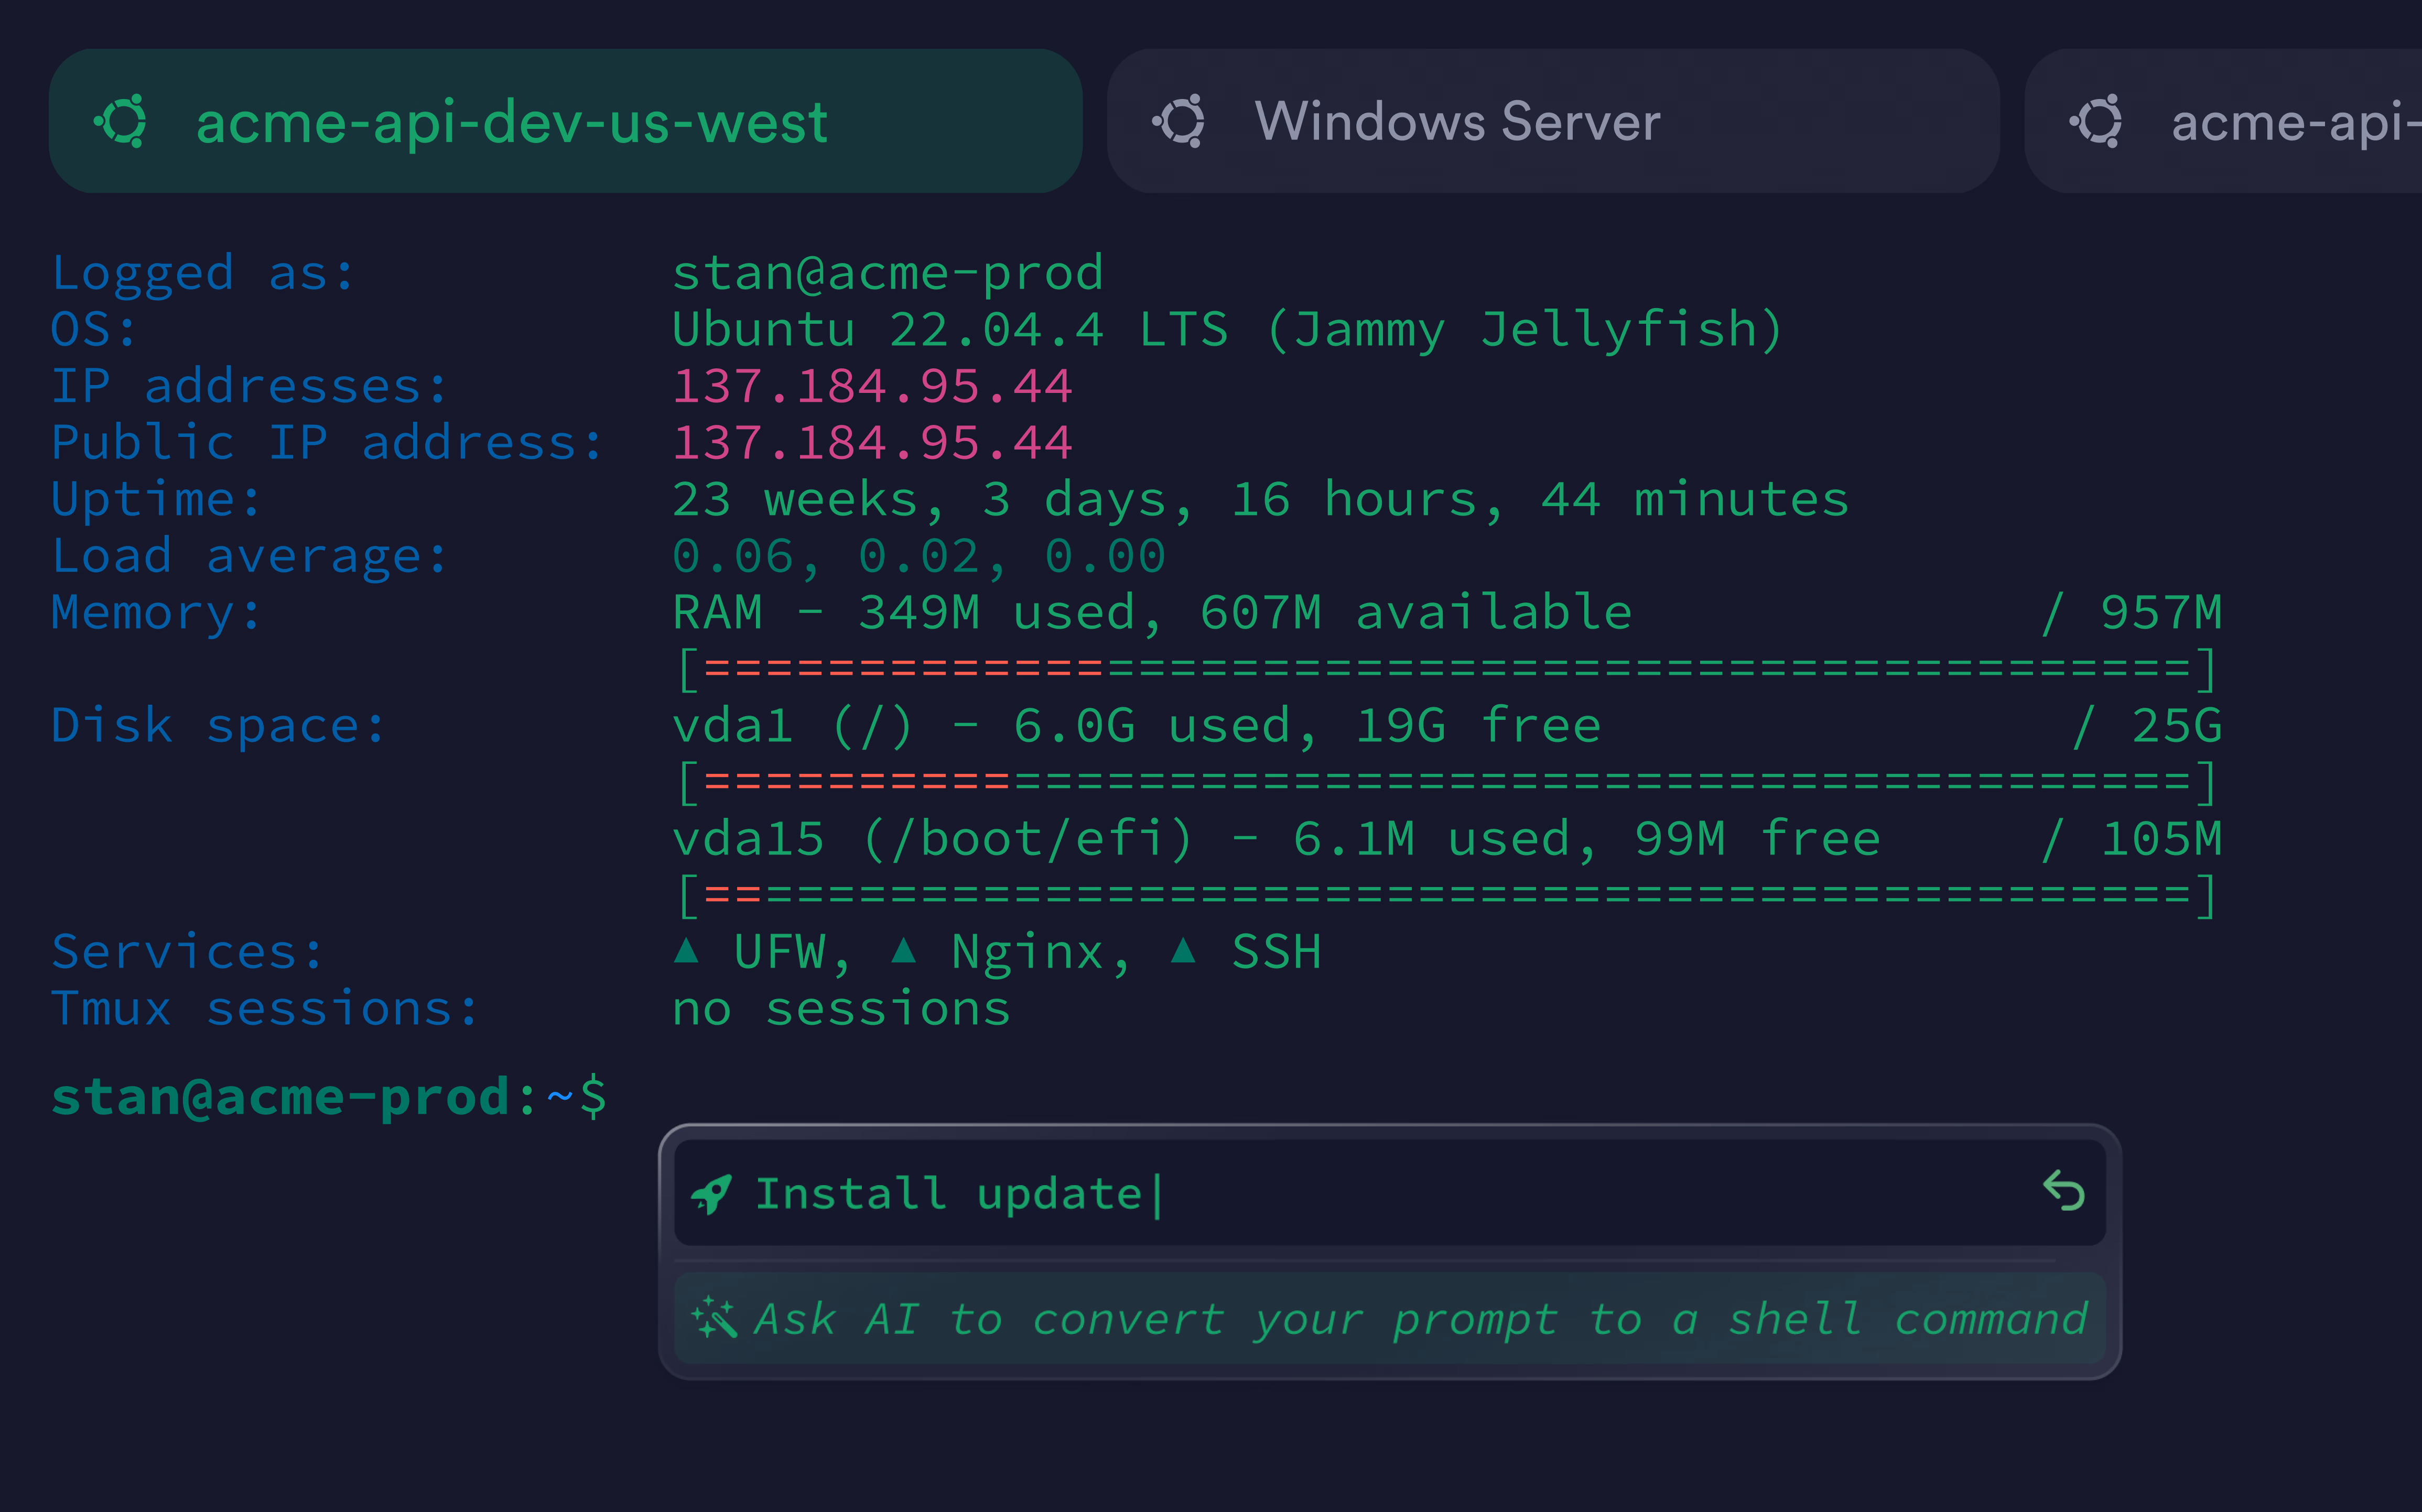Click the Install update input field
Screen dimensions: 2422x1512
[1390, 1192]
